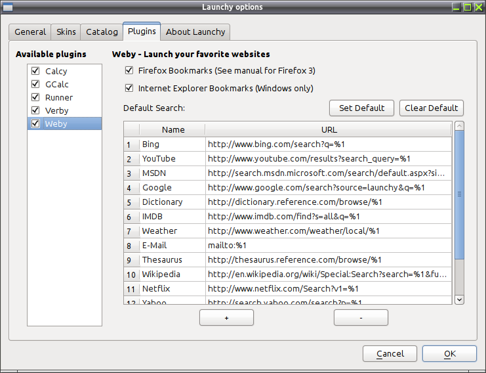The width and height of the screenshot is (486, 373).
Task: Switch to the Skins tab
Action: coord(66,32)
